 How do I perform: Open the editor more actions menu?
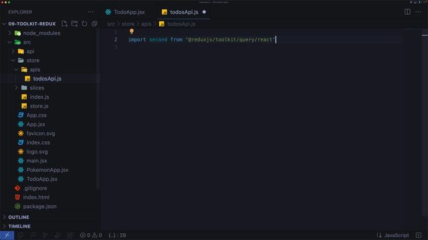coord(418,12)
